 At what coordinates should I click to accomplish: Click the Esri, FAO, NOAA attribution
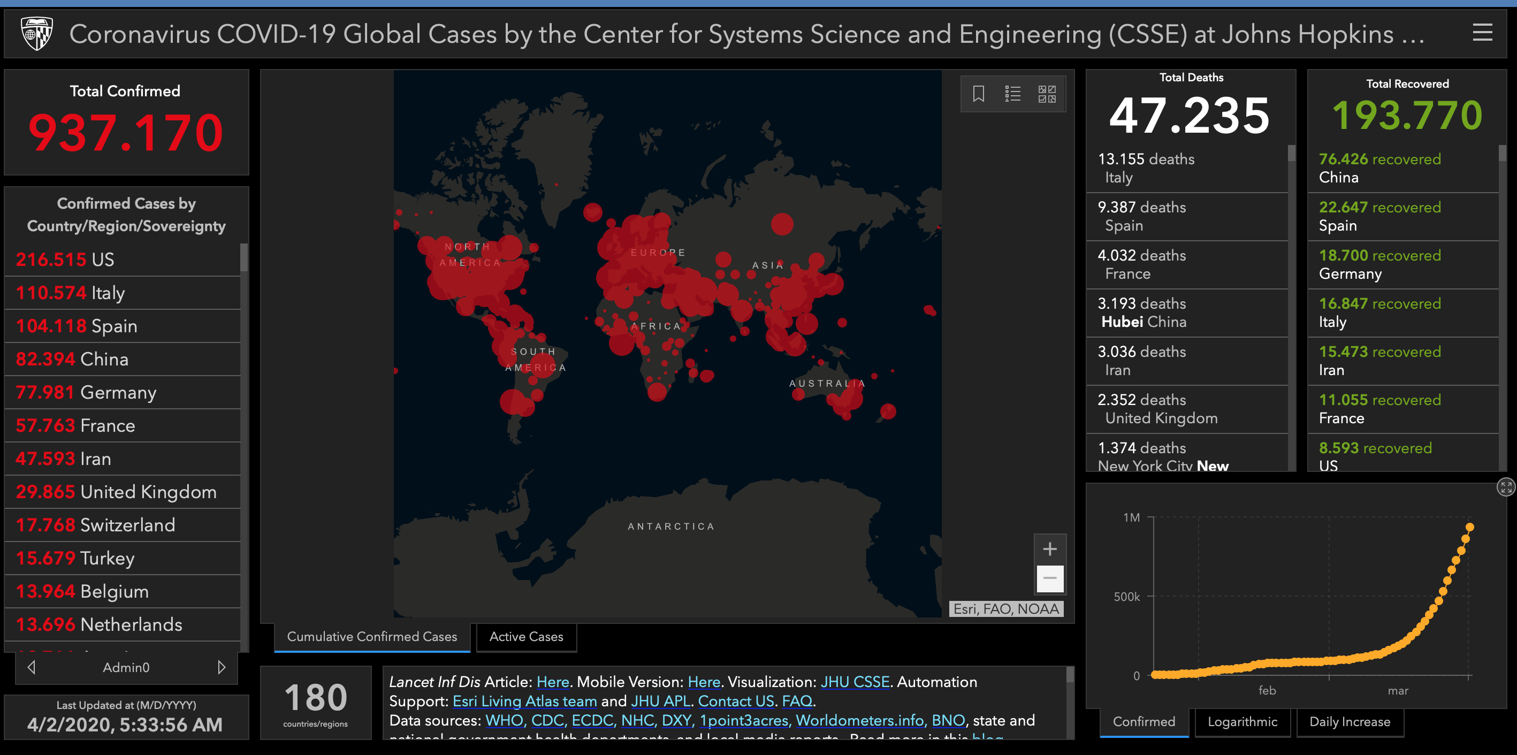point(1006,608)
